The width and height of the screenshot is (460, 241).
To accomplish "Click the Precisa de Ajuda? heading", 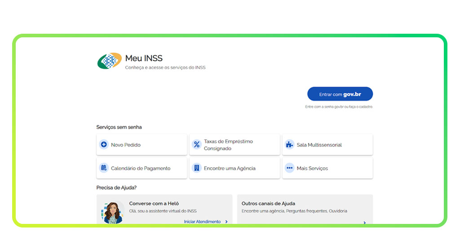I will 116,187.
